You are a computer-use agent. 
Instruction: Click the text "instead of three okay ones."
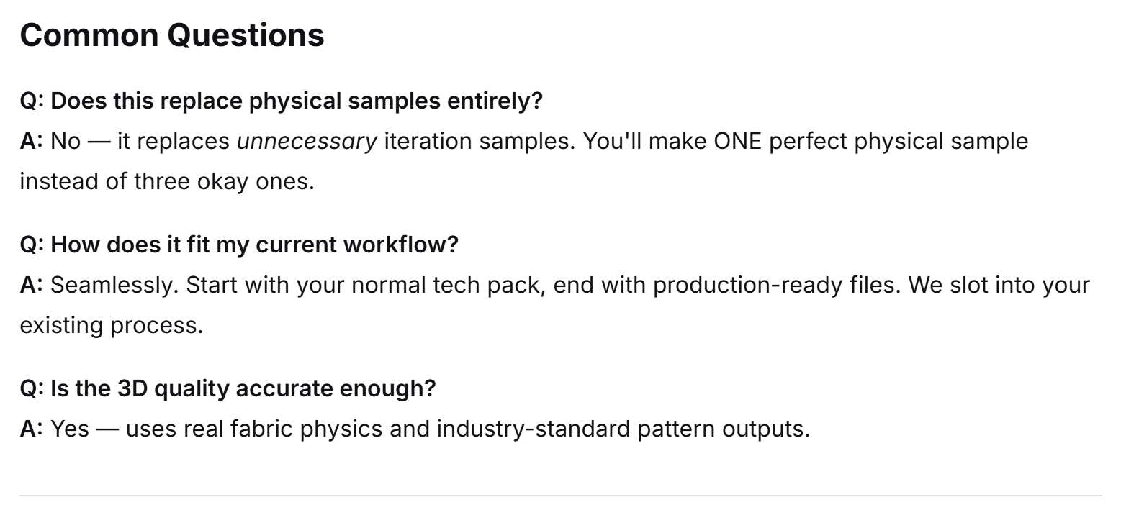(x=167, y=181)
